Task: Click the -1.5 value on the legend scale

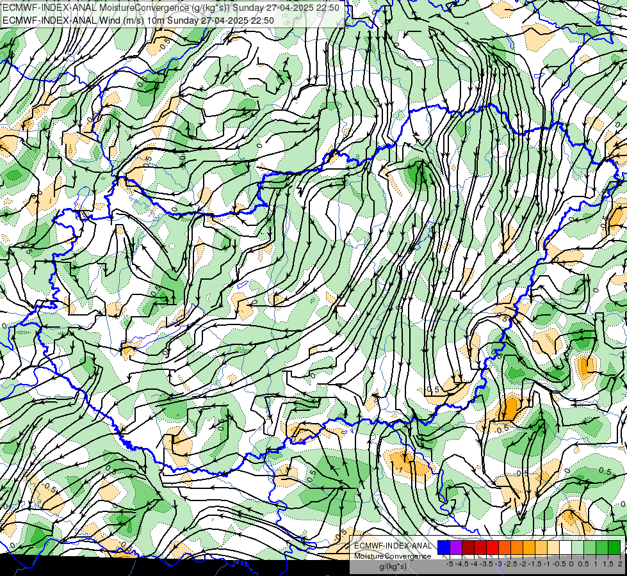Action: (x=535, y=564)
